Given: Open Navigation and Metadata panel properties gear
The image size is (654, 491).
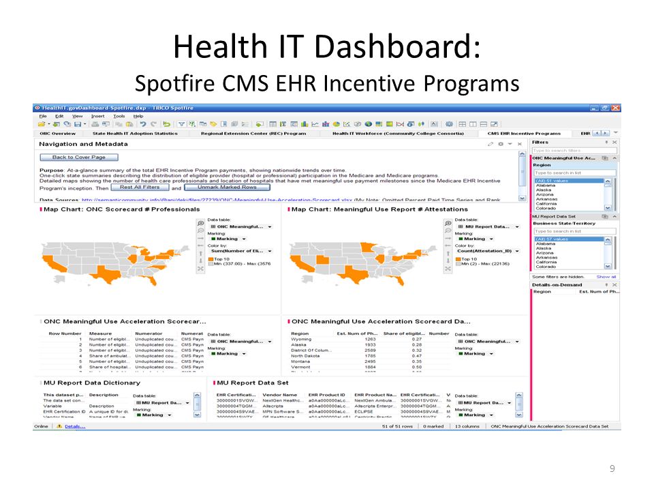Looking at the screenshot, I should coord(501,144).
